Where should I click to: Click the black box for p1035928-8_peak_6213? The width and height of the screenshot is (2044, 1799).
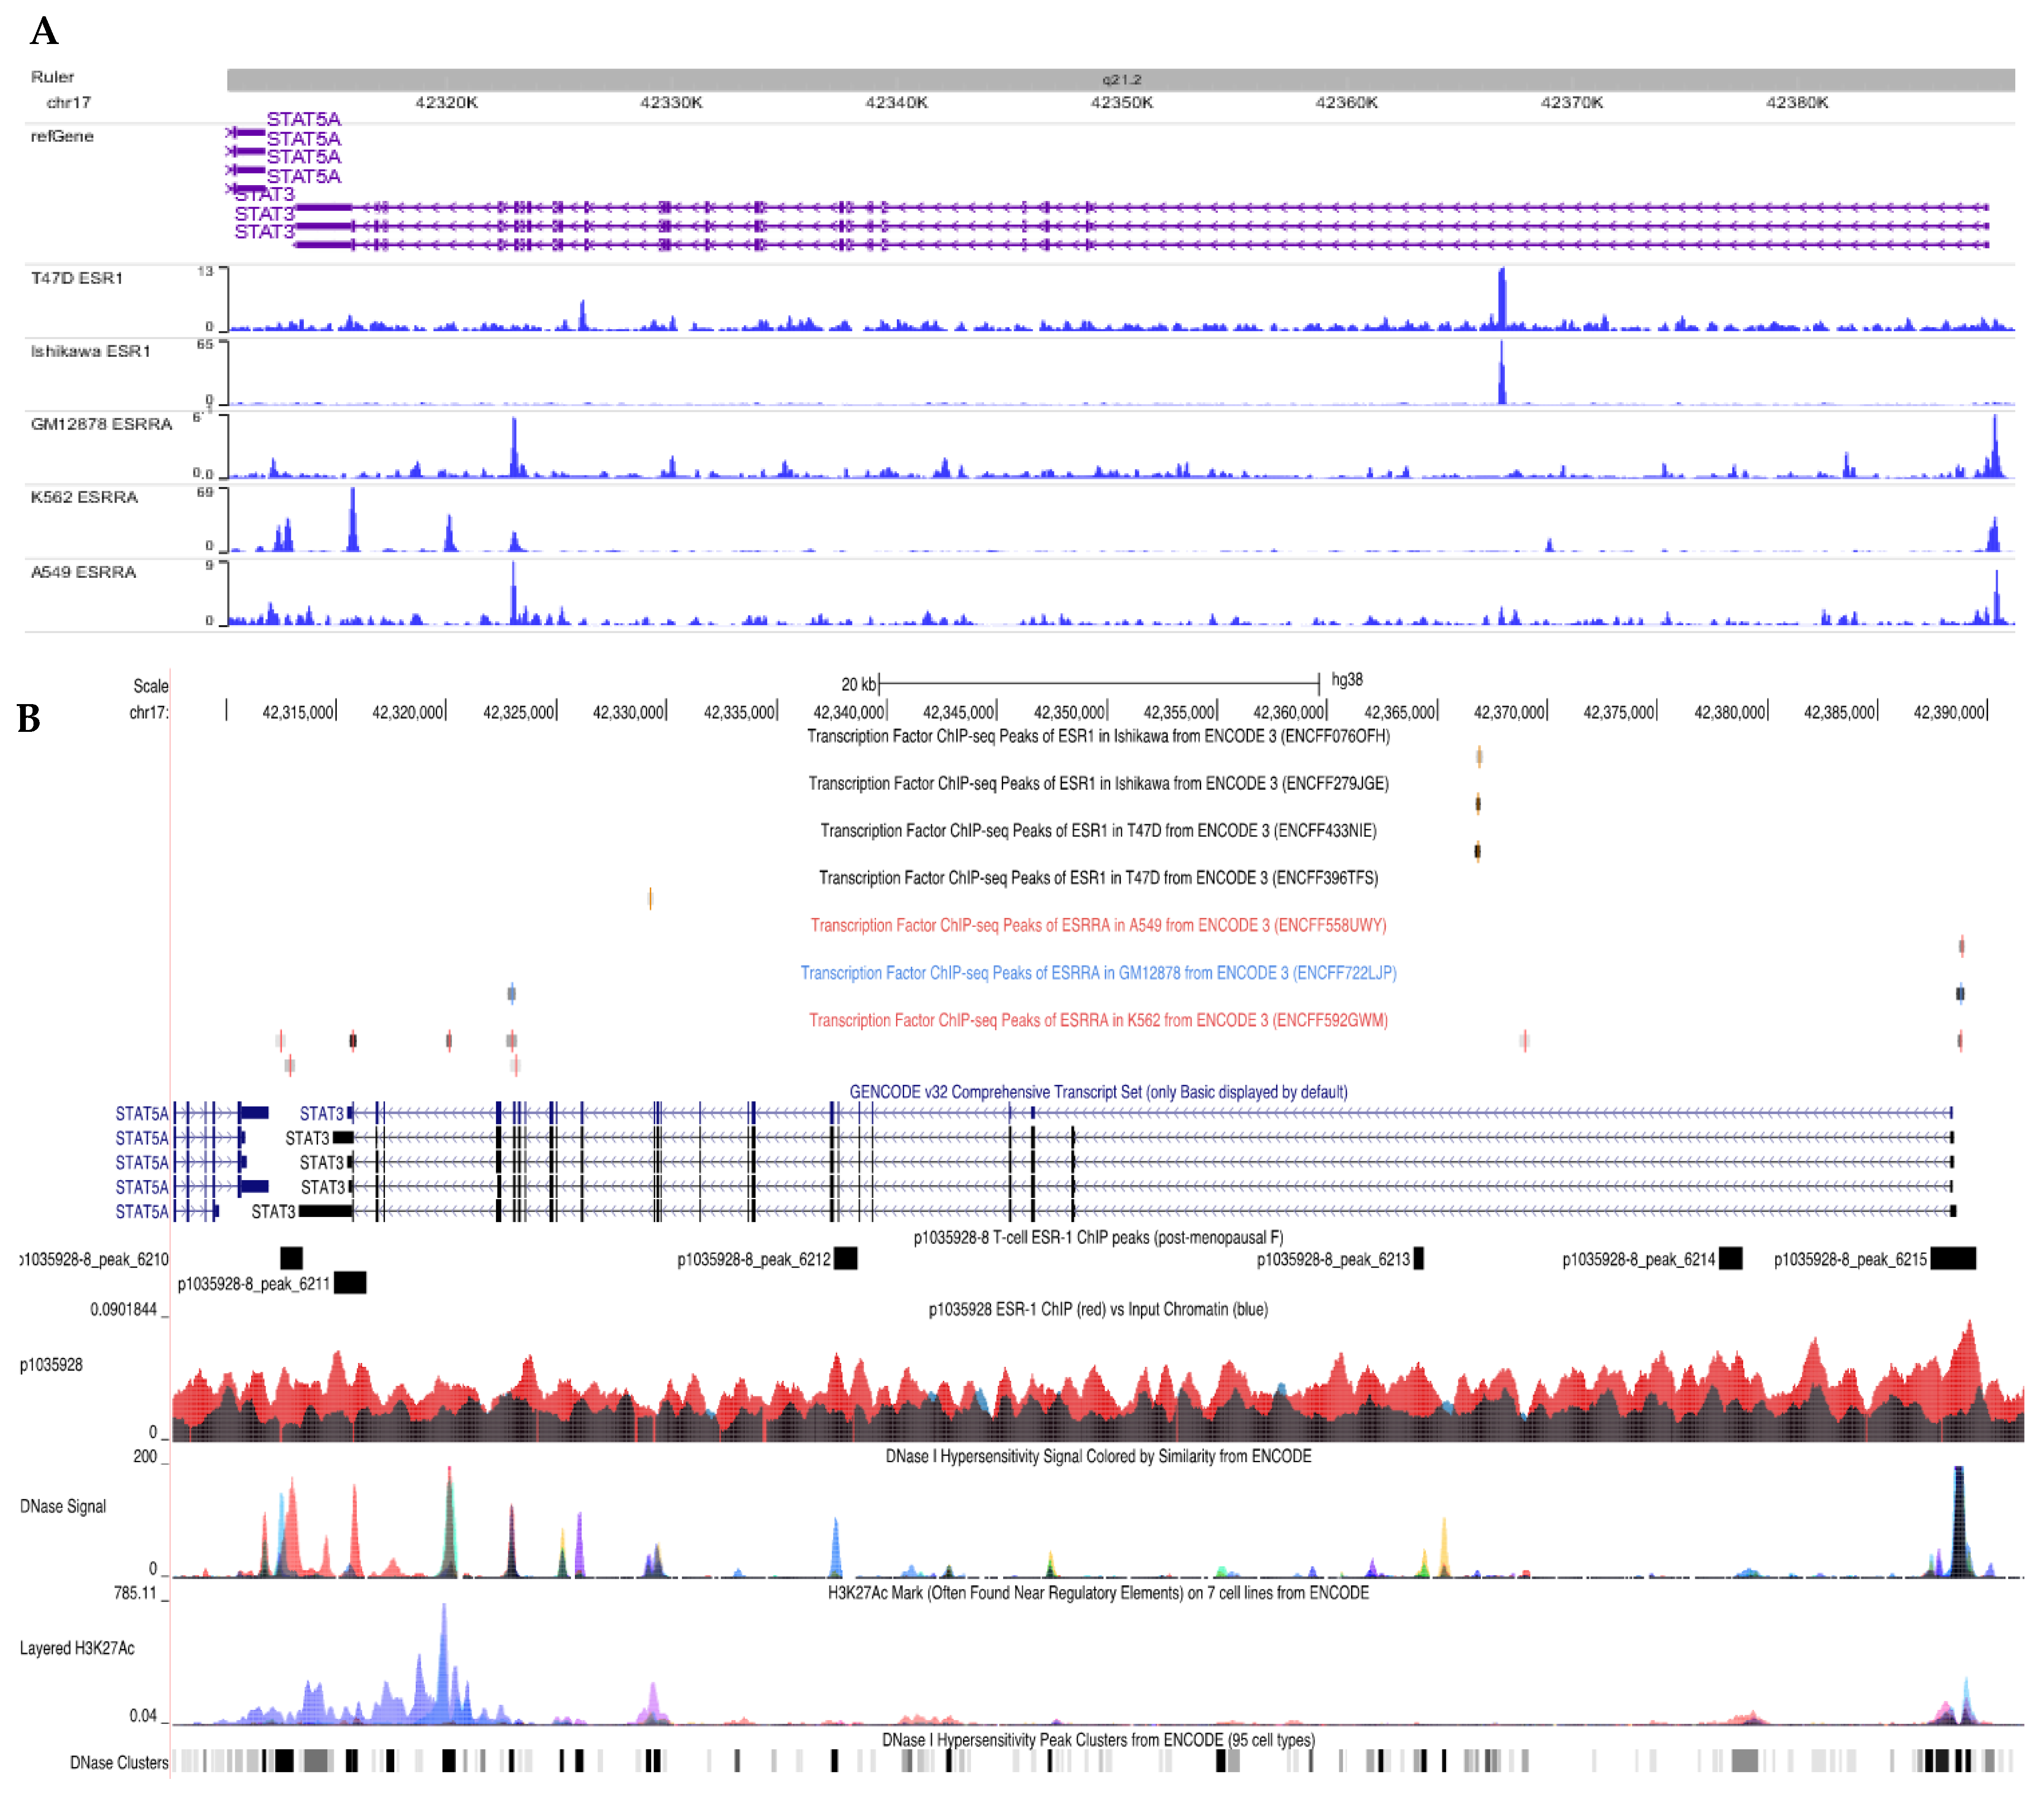1418,1259
